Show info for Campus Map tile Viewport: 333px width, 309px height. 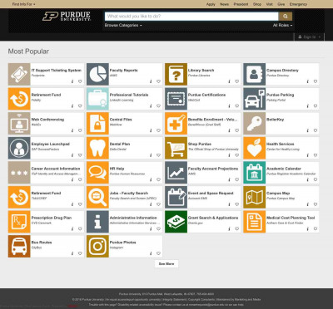[x=308, y=204]
